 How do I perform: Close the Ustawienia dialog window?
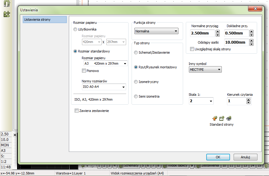click(255, 9)
